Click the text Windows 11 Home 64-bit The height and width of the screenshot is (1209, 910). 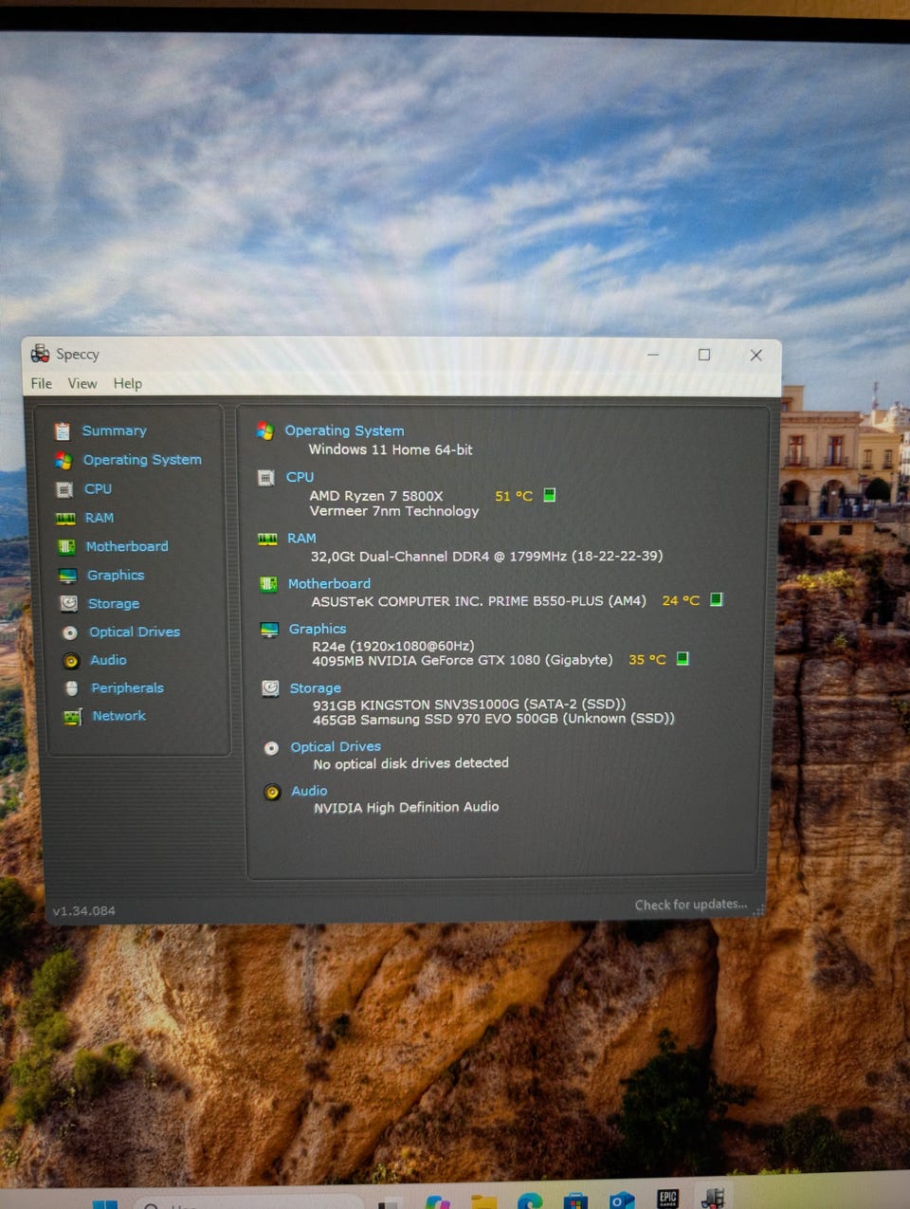click(391, 449)
